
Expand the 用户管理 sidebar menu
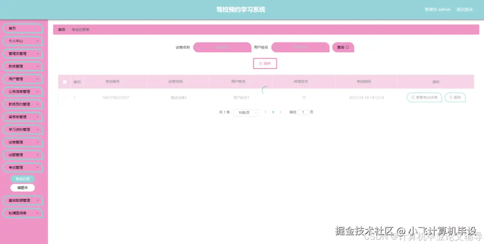23,79
